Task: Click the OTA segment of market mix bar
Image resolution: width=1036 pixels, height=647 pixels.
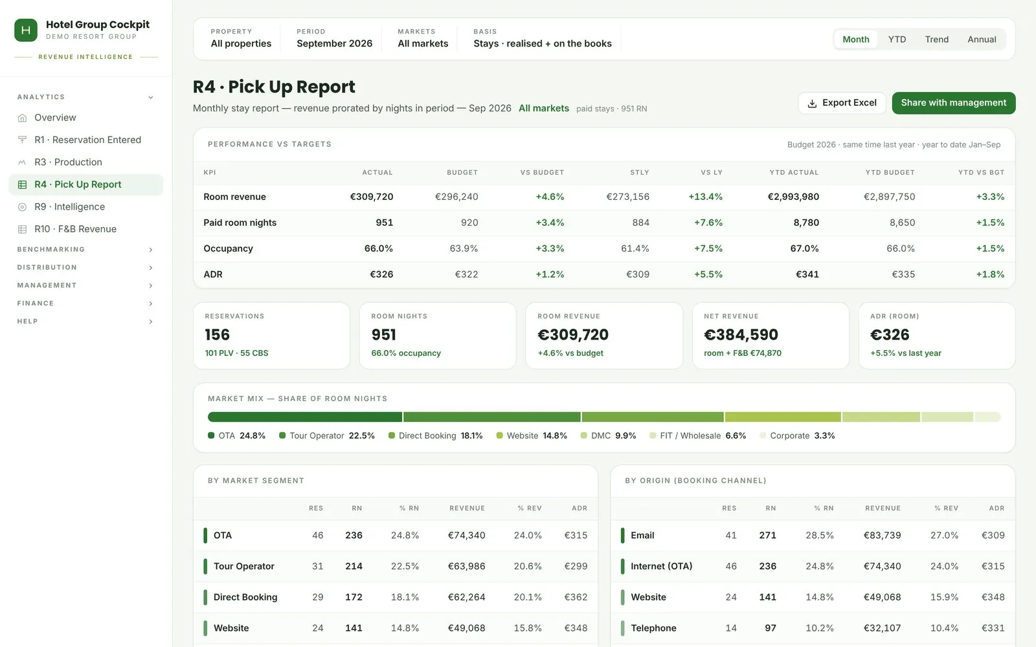Action: coord(305,417)
